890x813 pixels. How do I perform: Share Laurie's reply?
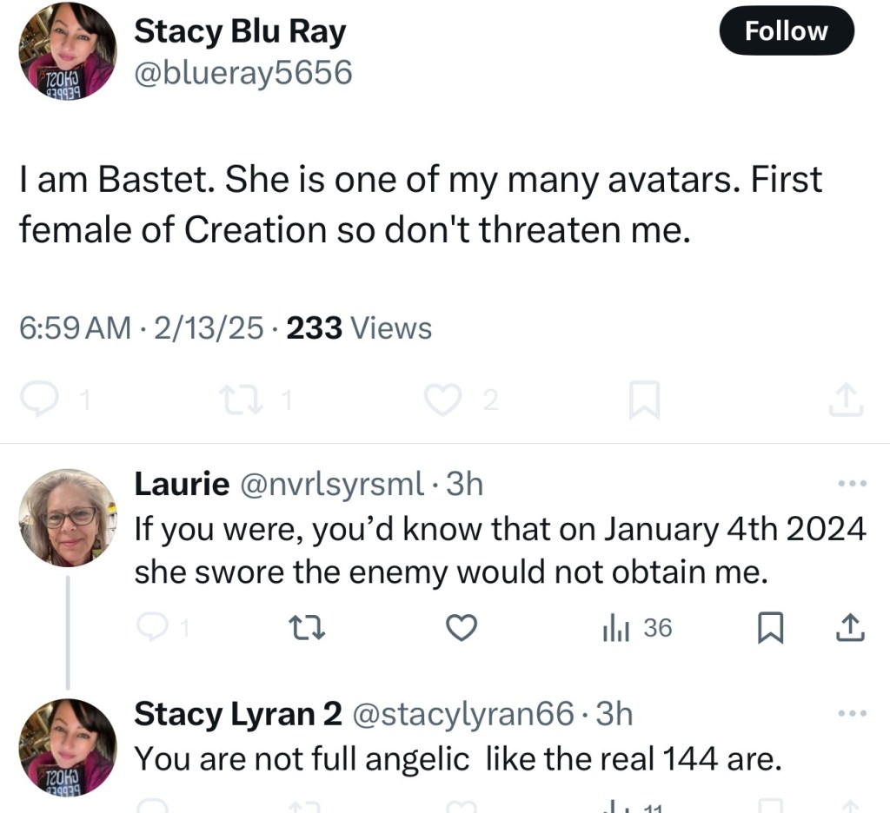point(850,628)
